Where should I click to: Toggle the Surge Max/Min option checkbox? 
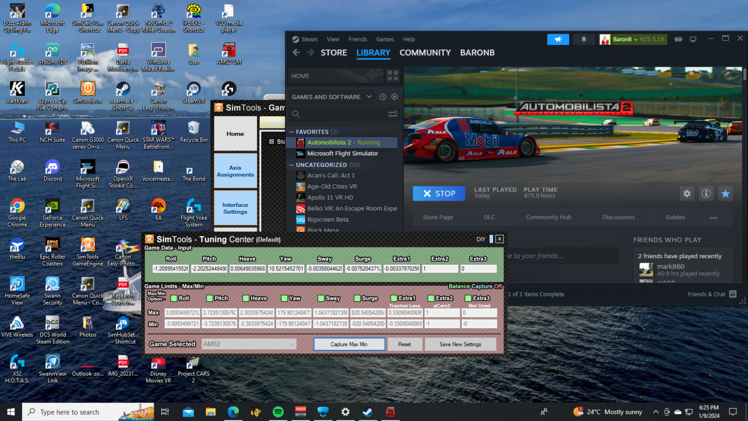pos(357,298)
